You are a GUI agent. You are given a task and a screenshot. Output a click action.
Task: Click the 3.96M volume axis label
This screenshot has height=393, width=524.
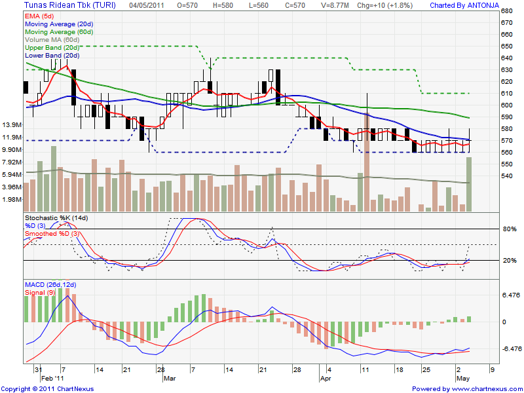[x=12, y=187]
